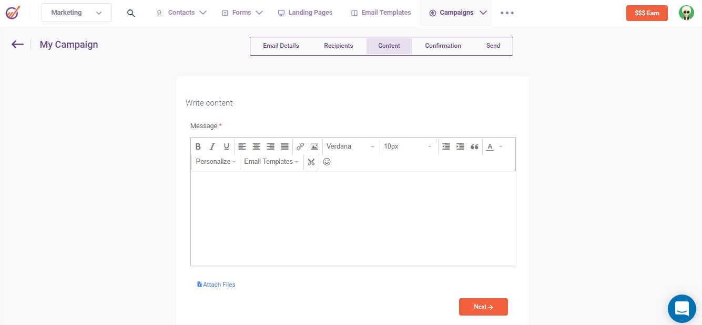Open the Verdana font family dropdown
Screen dimensions: 702x325
pos(351,146)
